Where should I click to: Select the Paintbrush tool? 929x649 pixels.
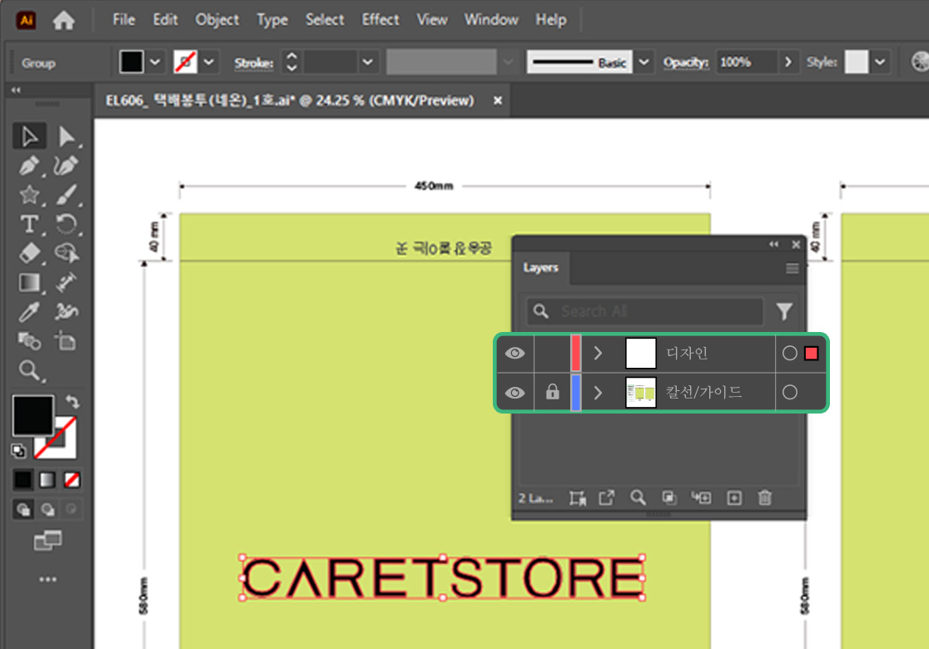67,195
